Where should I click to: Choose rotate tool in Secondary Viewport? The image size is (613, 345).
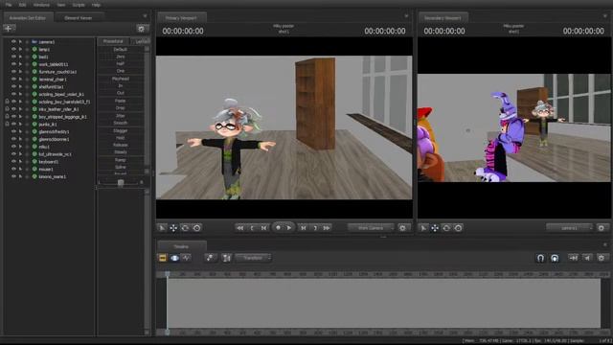click(446, 228)
